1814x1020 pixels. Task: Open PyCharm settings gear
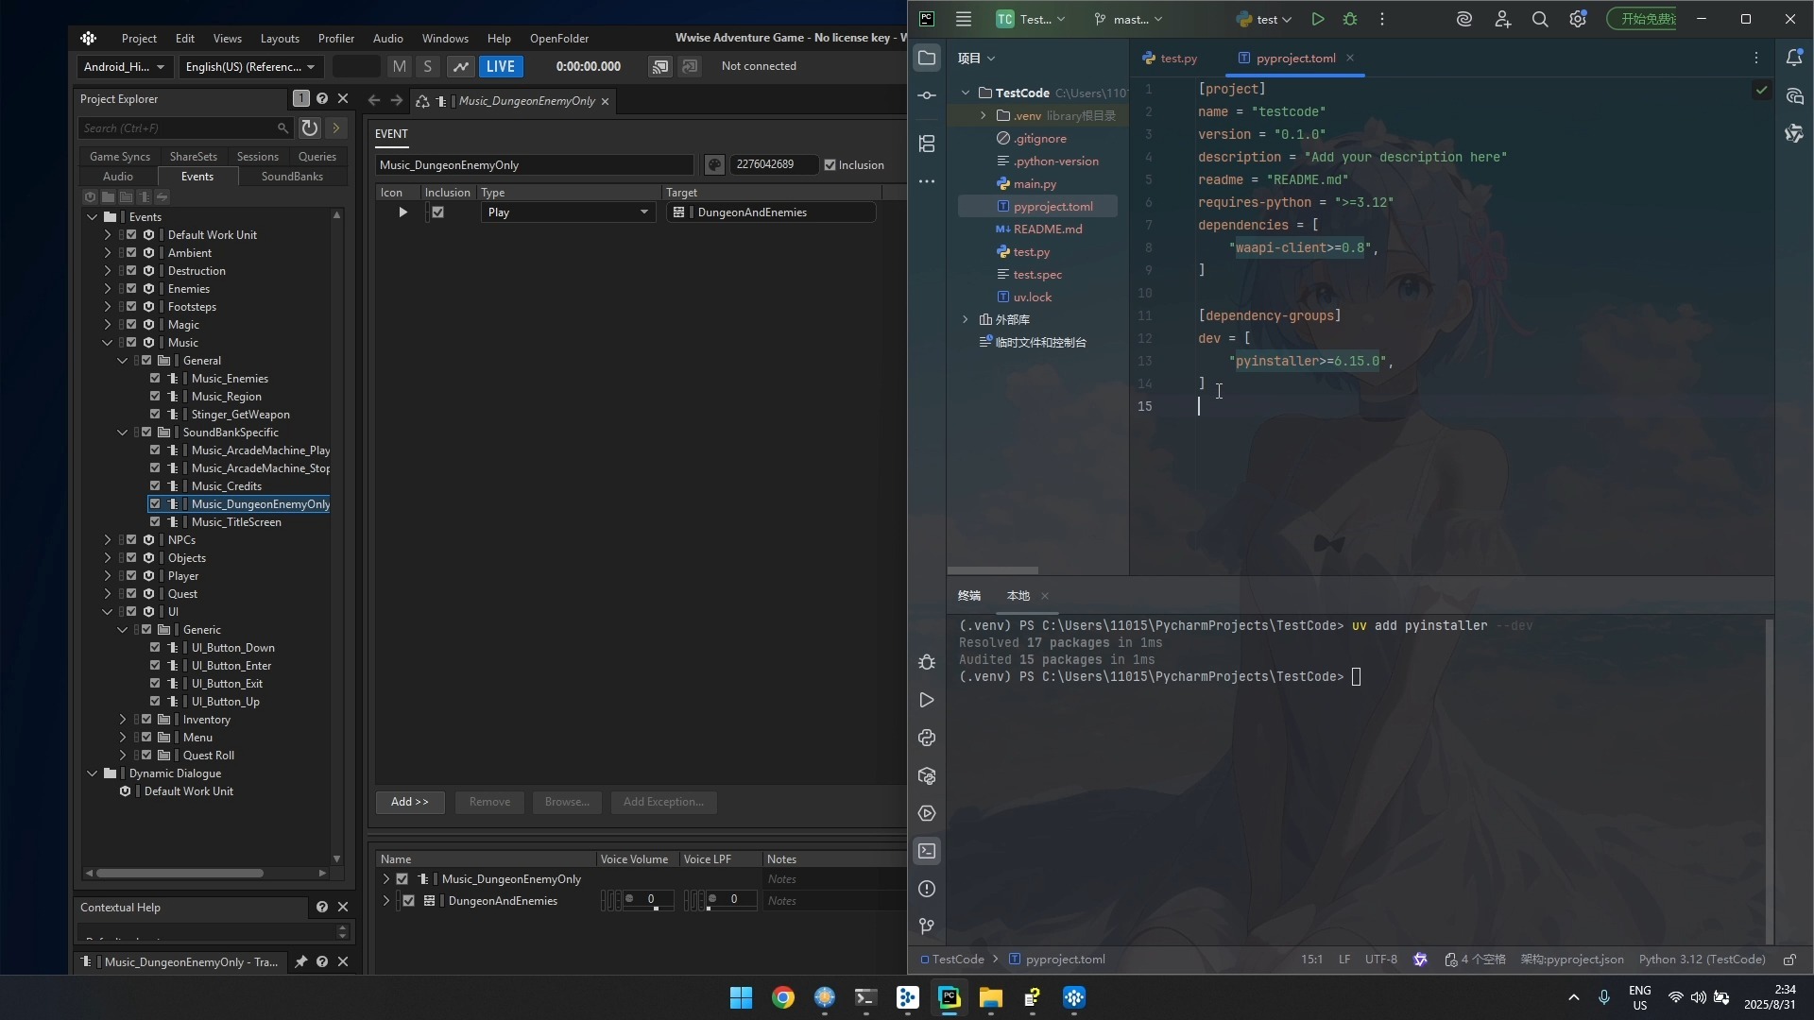(1578, 19)
